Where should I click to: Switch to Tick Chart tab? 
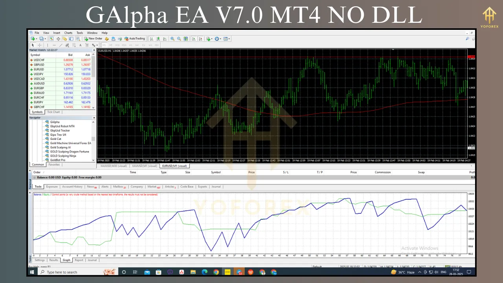tap(53, 112)
